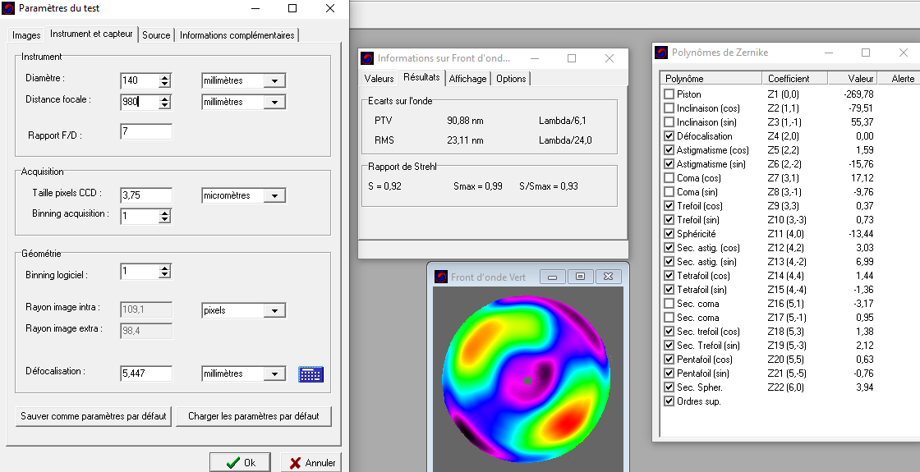This screenshot has width=920, height=472.
Task: Minimize the Front d'onde Vert window
Action: tap(553, 277)
